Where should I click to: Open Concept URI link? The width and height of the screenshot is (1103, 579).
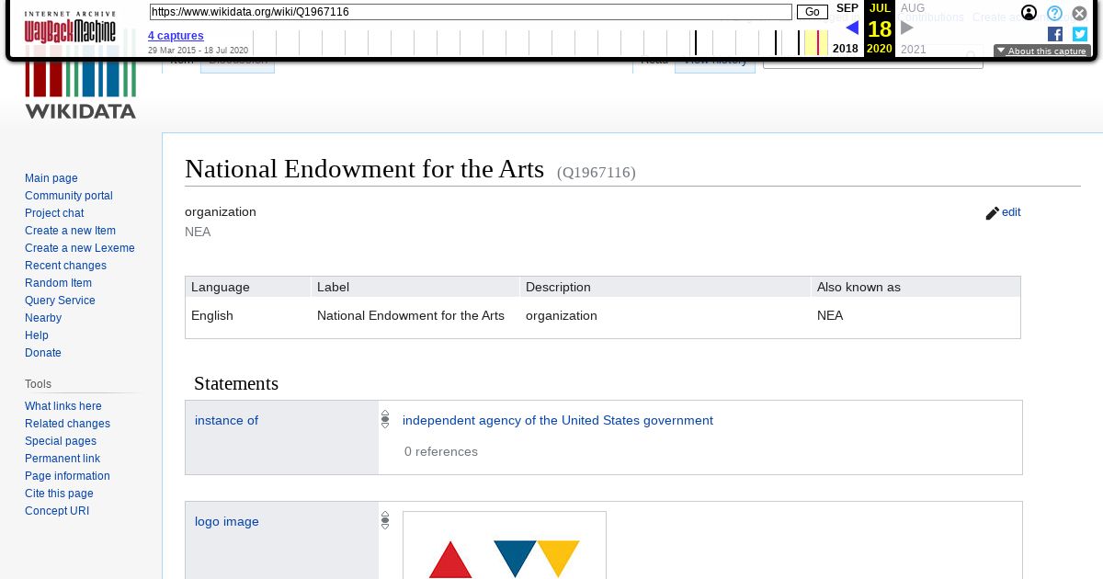point(57,511)
